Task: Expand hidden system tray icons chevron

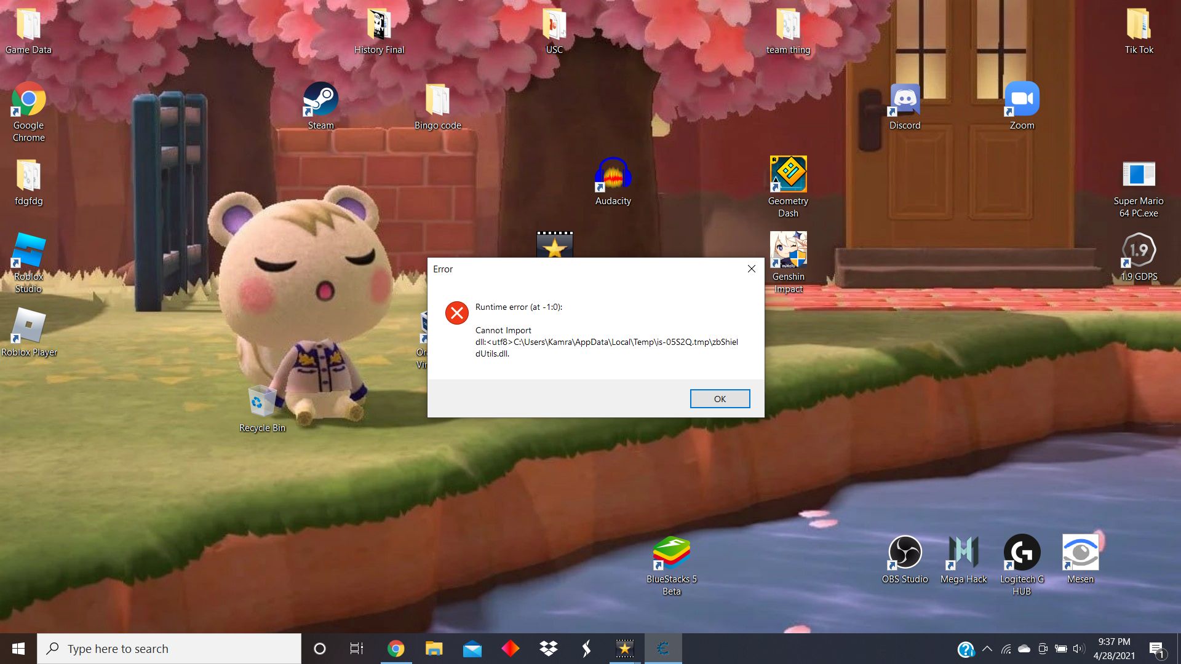Action: click(987, 649)
